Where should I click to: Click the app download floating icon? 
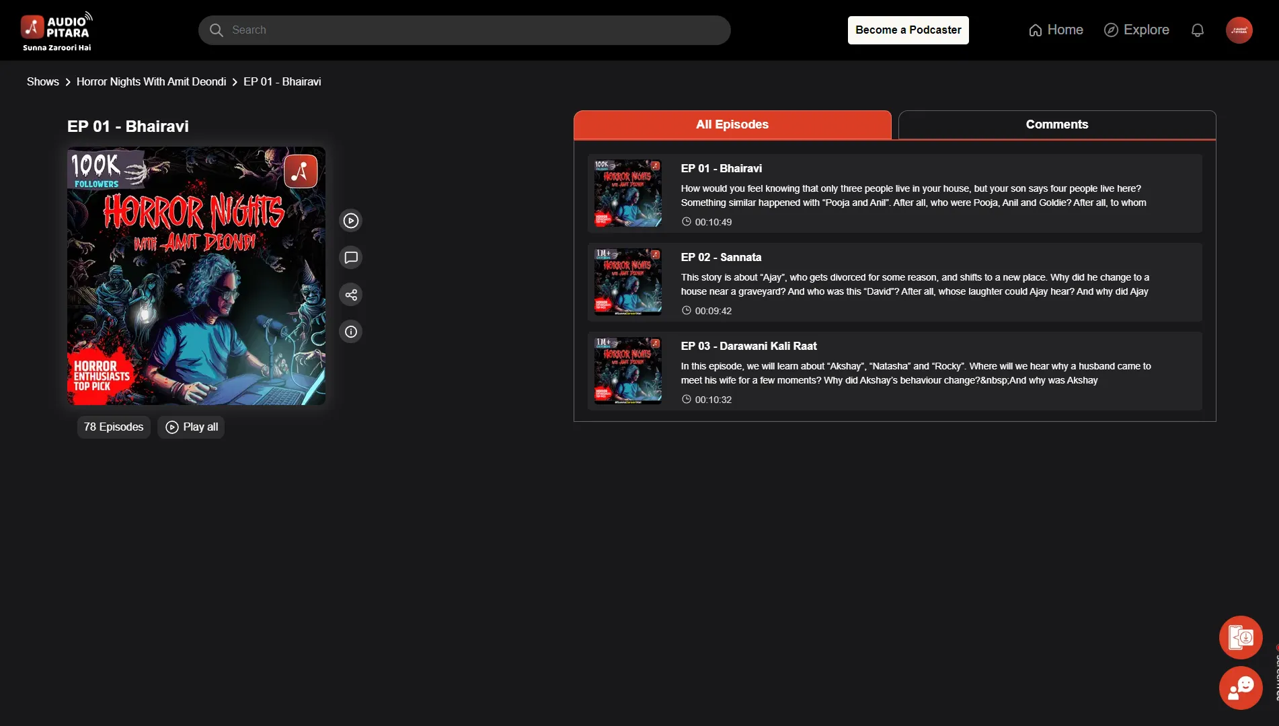1241,637
